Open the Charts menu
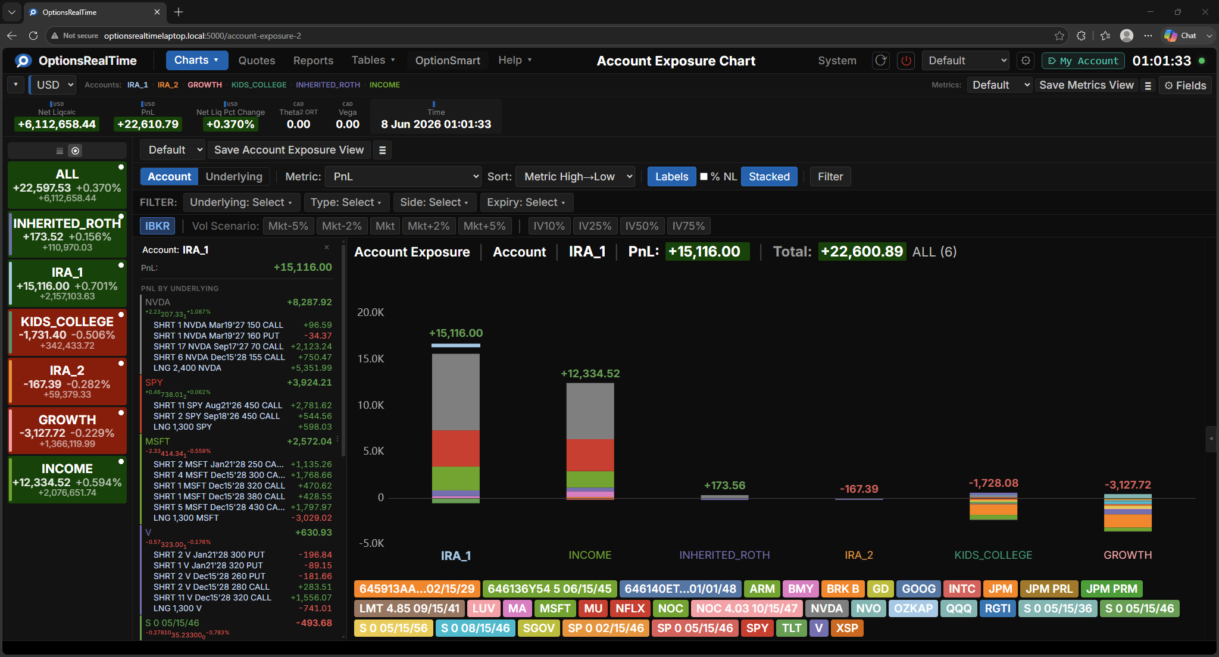Viewport: 1219px width, 657px height. [x=196, y=60]
